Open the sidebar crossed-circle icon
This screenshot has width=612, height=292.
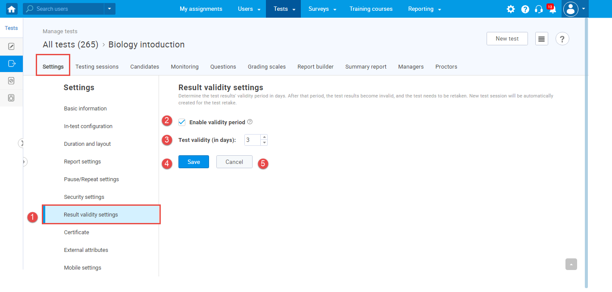tap(12, 81)
